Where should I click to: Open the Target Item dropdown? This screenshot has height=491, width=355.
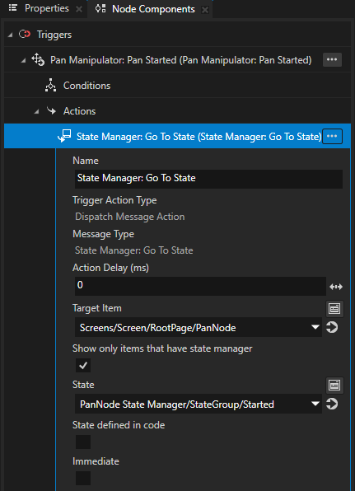(x=199, y=327)
